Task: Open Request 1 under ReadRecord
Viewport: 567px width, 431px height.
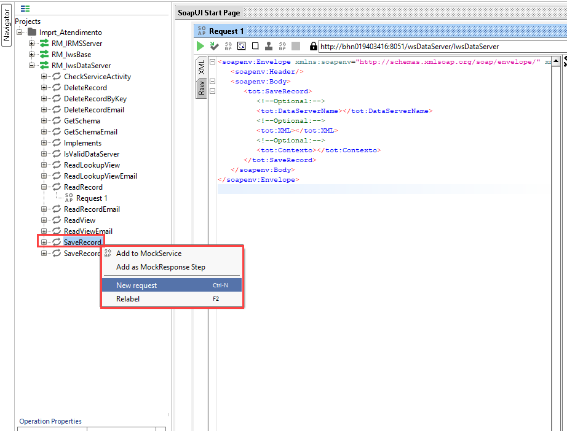Action: [x=92, y=198]
